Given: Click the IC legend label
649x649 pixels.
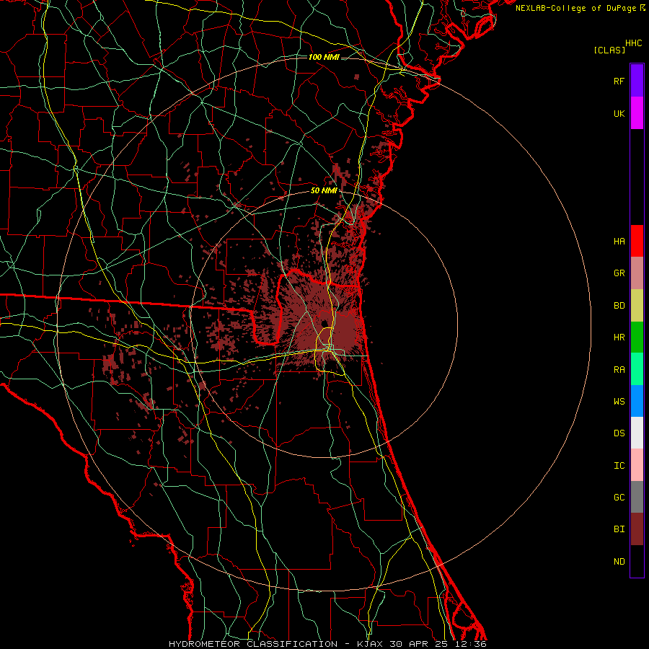Looking at the screenshot, I should click(619, 465).
